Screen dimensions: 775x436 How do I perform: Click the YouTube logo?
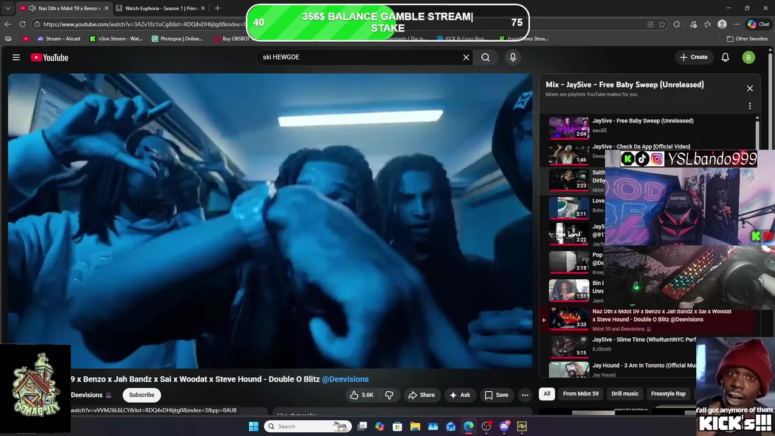[x=50, y=58]
